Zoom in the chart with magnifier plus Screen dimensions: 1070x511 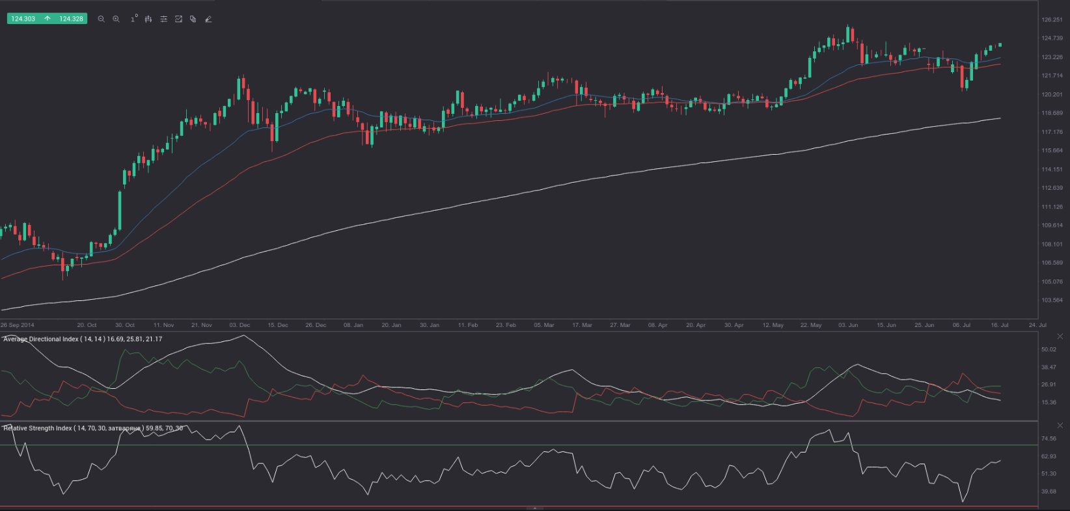click(116, 19)
